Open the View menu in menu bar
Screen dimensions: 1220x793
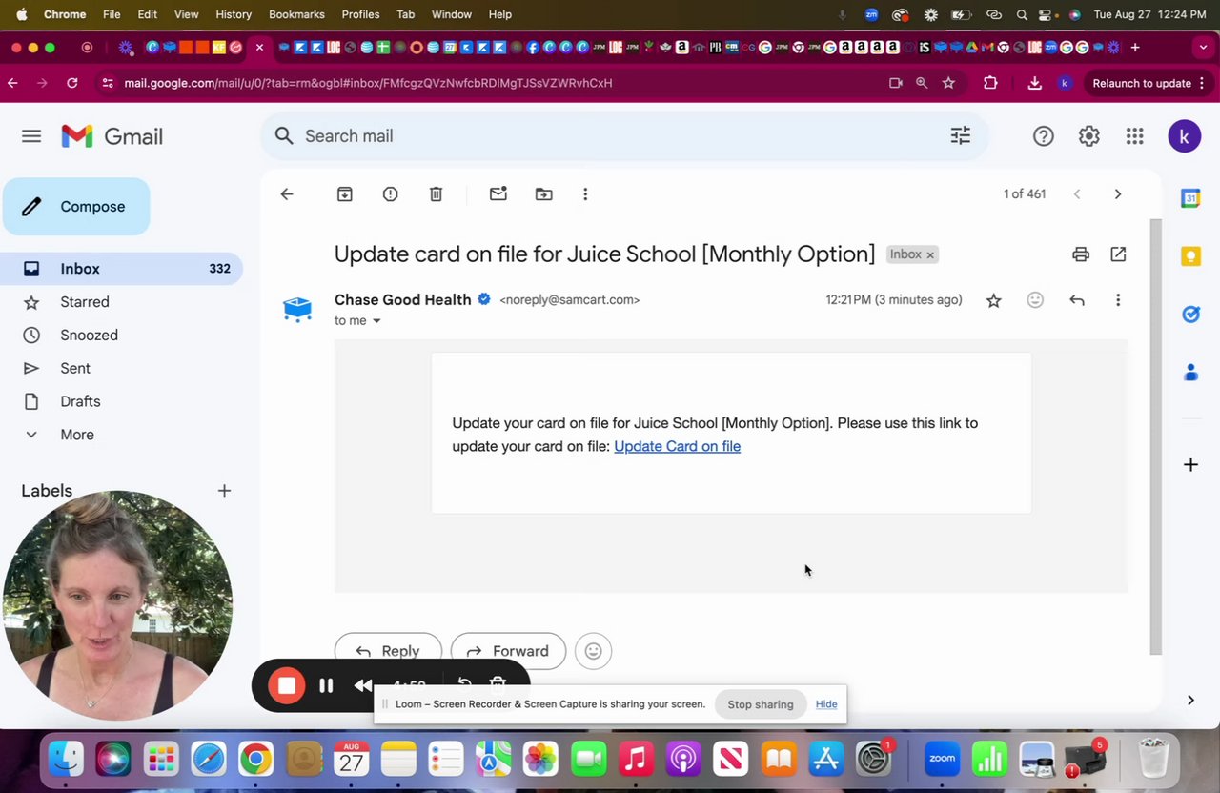click(x=187, y=14)
